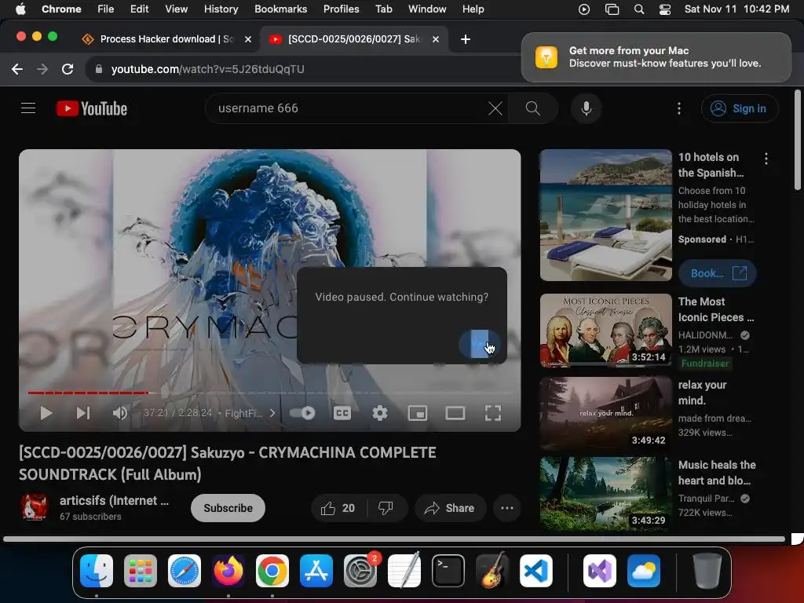Open player settings gear

coord(379,413)
